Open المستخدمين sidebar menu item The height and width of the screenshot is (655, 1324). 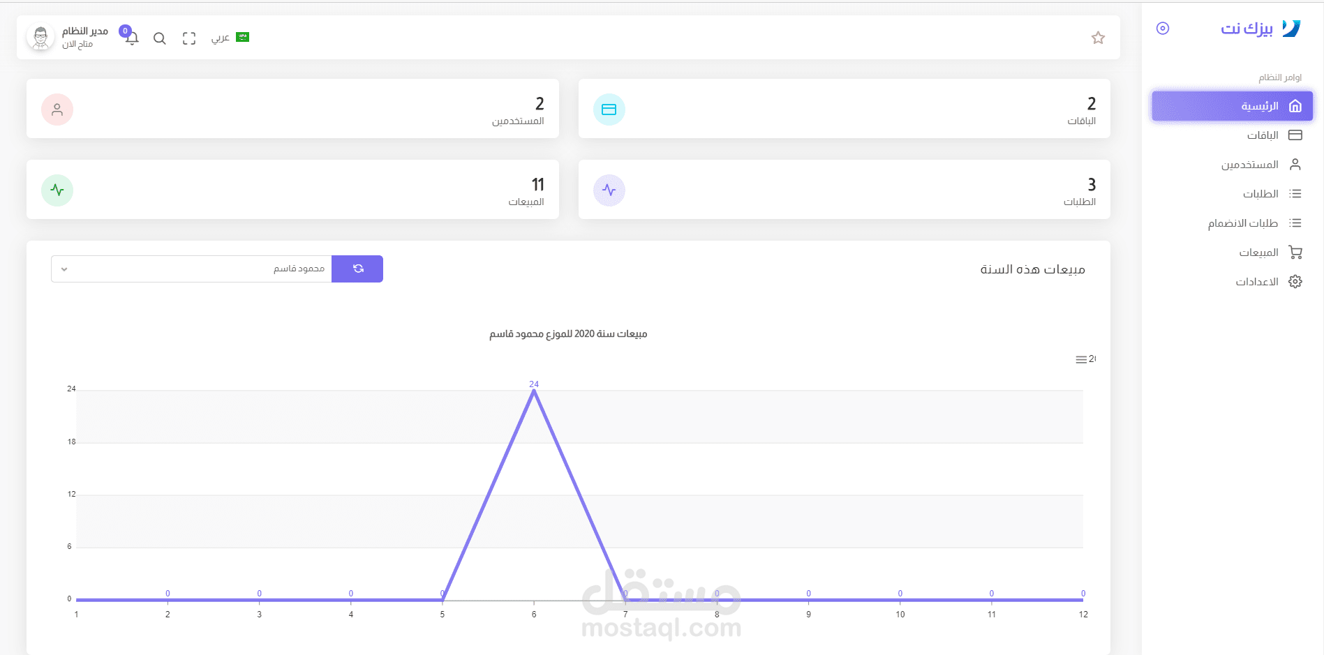coord(1249,165)
